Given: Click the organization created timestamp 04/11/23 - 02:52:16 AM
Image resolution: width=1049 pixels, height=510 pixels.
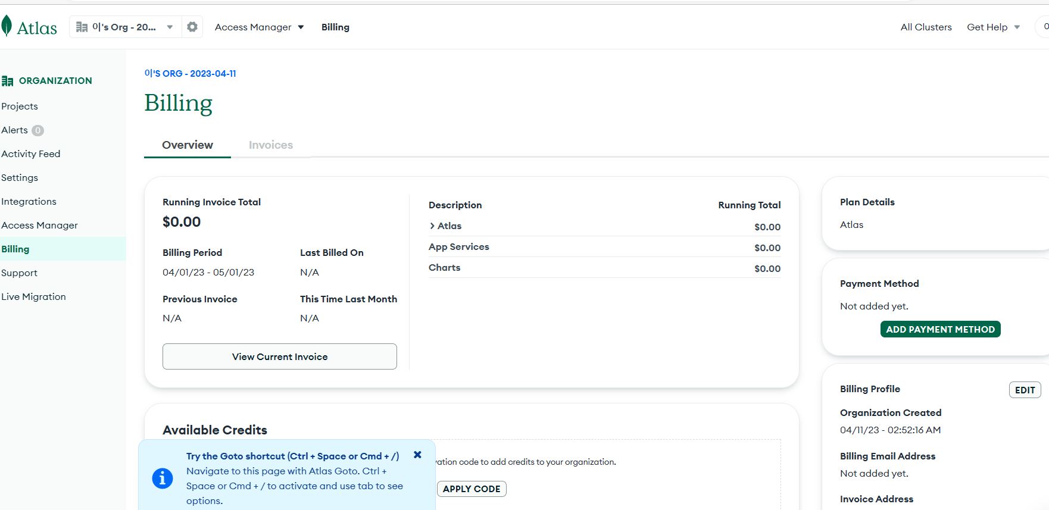Looking at the screenshot, I should click(890, 430).
